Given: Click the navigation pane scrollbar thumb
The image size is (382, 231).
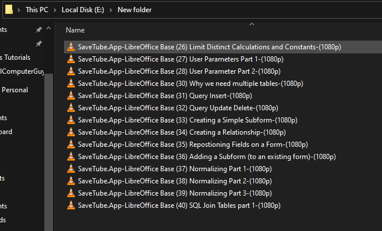Looking at the screenshot, I should tap(49, 152).
